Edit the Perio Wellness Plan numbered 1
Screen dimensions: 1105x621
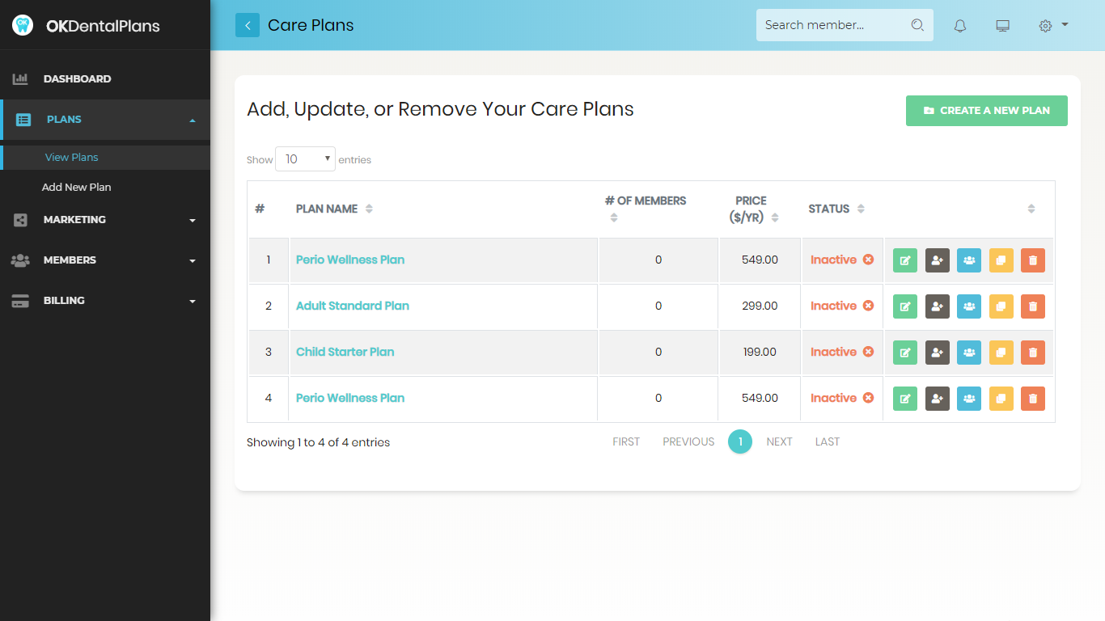coord(905,260)
